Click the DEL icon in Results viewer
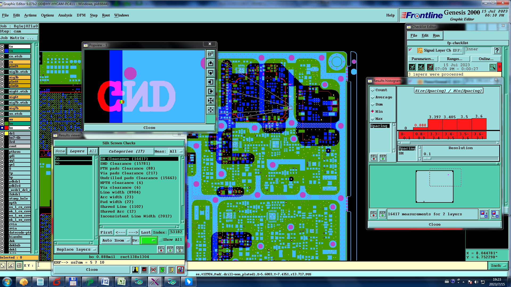Viewport: 511px width, 287px height. click(161, 249)
